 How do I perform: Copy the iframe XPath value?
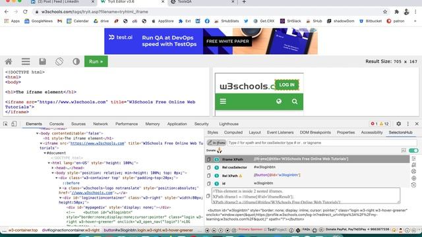[x=208, y=159]
